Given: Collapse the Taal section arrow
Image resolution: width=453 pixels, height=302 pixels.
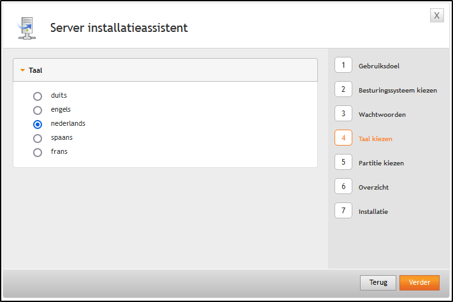Looking at the screenshot, I should coord(23,70).
